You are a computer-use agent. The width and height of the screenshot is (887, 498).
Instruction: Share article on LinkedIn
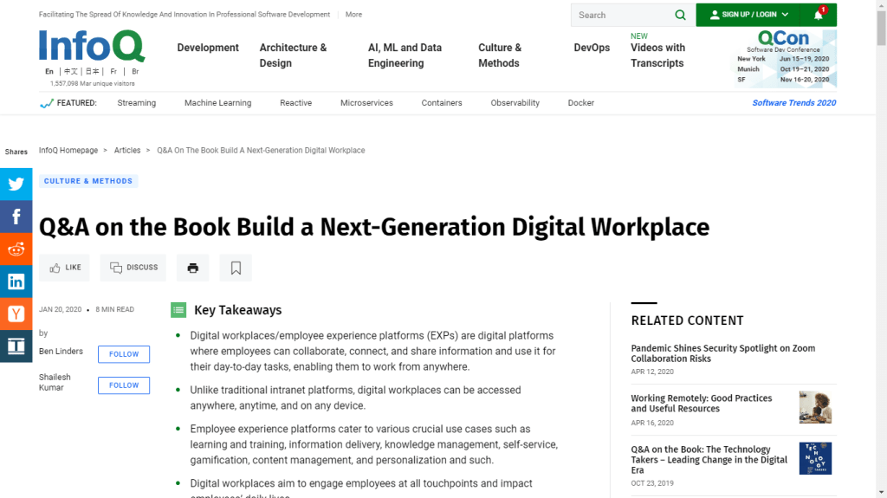[16, 281]
